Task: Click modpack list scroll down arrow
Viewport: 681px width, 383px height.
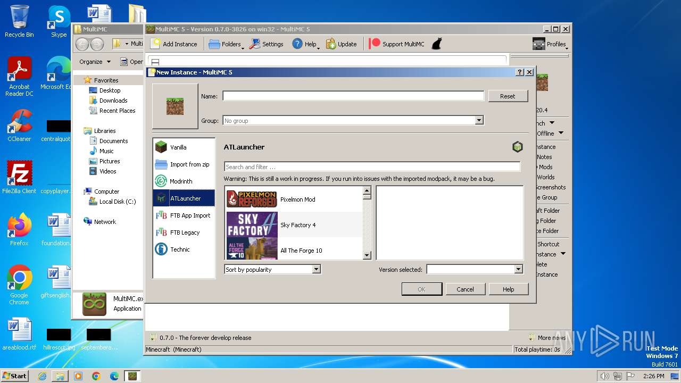Action: (367, 256)
